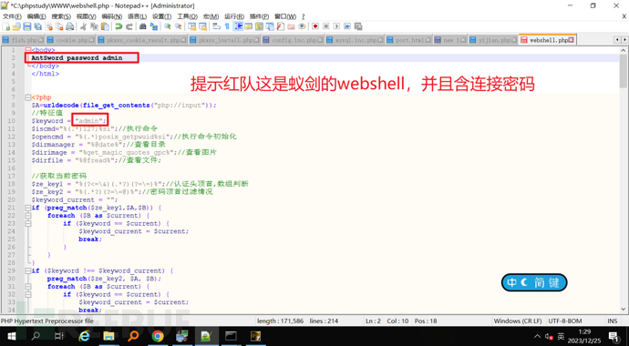The height and width of the screenshot is (346, 629).
Task: Collapse the foreach fold marker on line 22
Action: click(x=27, y=216)
